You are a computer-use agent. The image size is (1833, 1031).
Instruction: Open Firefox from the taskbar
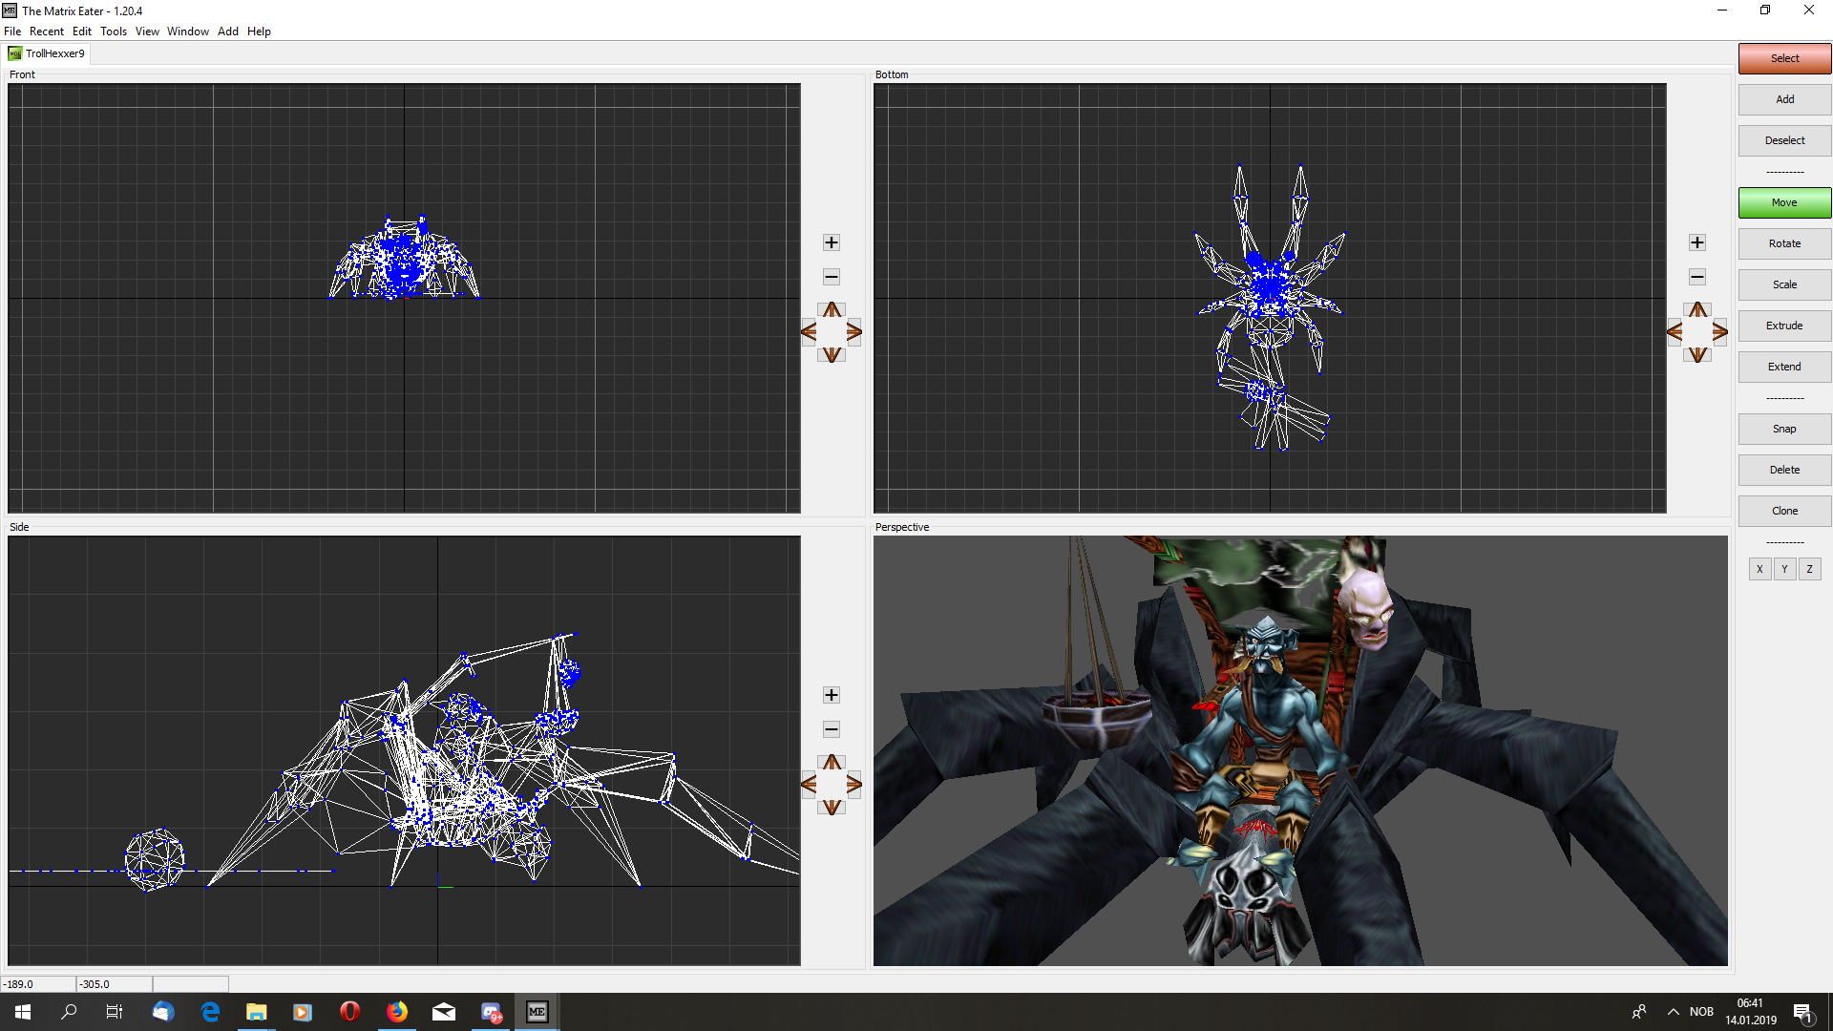point(397,1012)
